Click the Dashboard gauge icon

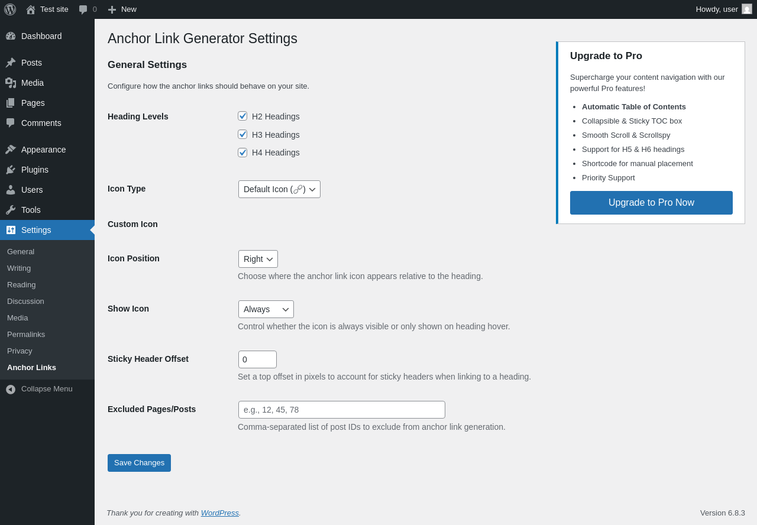click(x=11, y=36)
